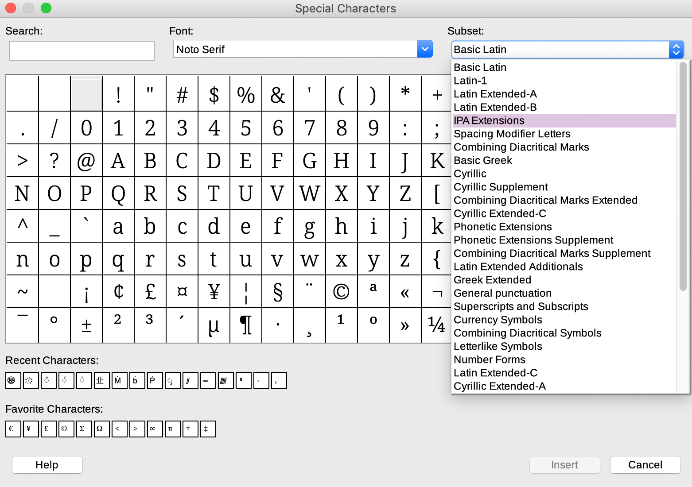Viewport: 692px width, 487px height.
Task: Choose the percent sign in the character grid
Action: 246,95
